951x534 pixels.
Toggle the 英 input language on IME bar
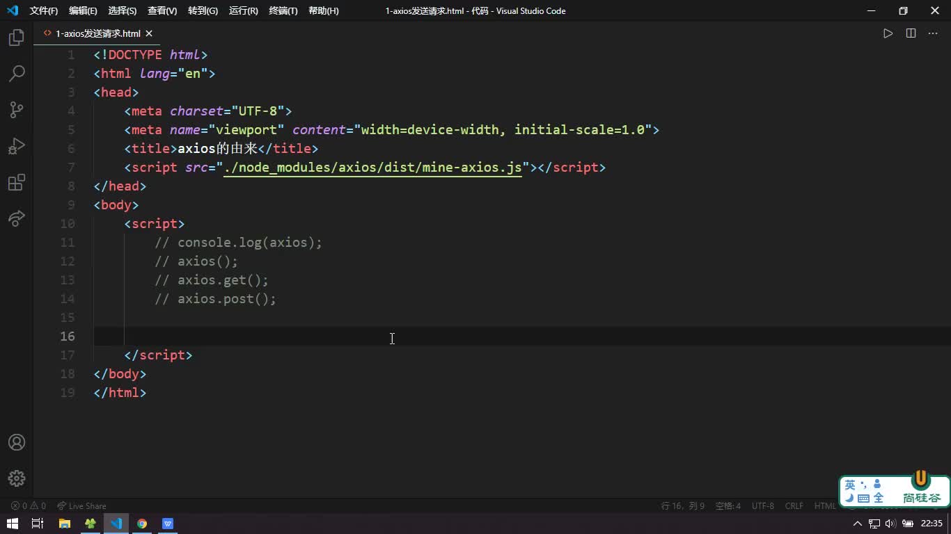point(850,485)
